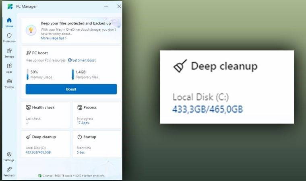Open the Health check card

45,115
